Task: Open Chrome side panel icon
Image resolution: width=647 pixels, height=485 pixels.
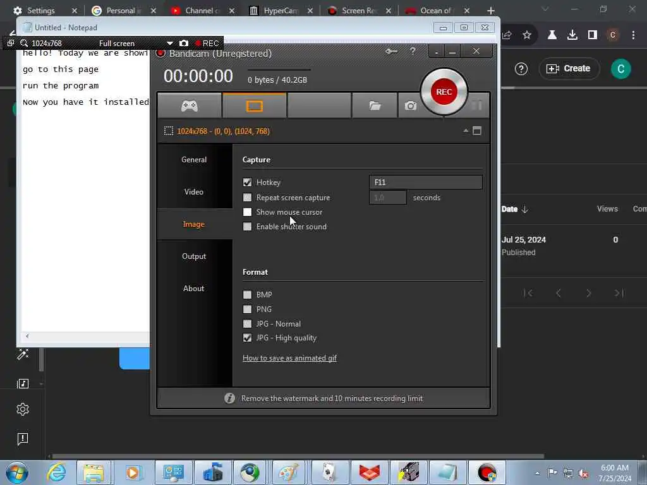Action: 593,35
